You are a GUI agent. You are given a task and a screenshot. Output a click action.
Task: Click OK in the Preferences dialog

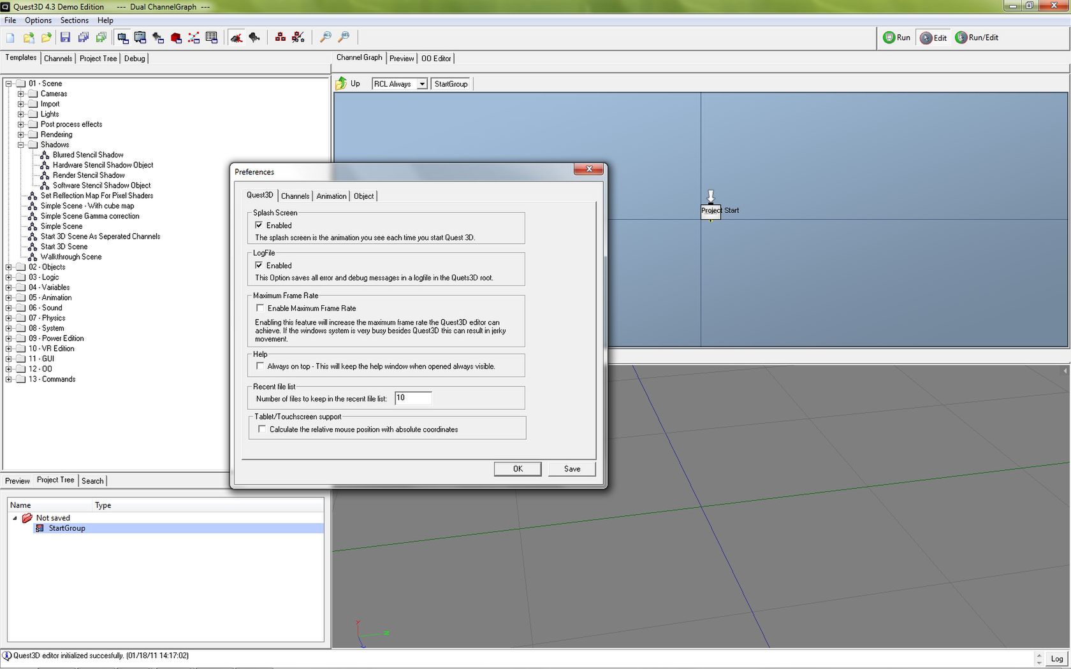pyautogui.click(x=518, y=469)
